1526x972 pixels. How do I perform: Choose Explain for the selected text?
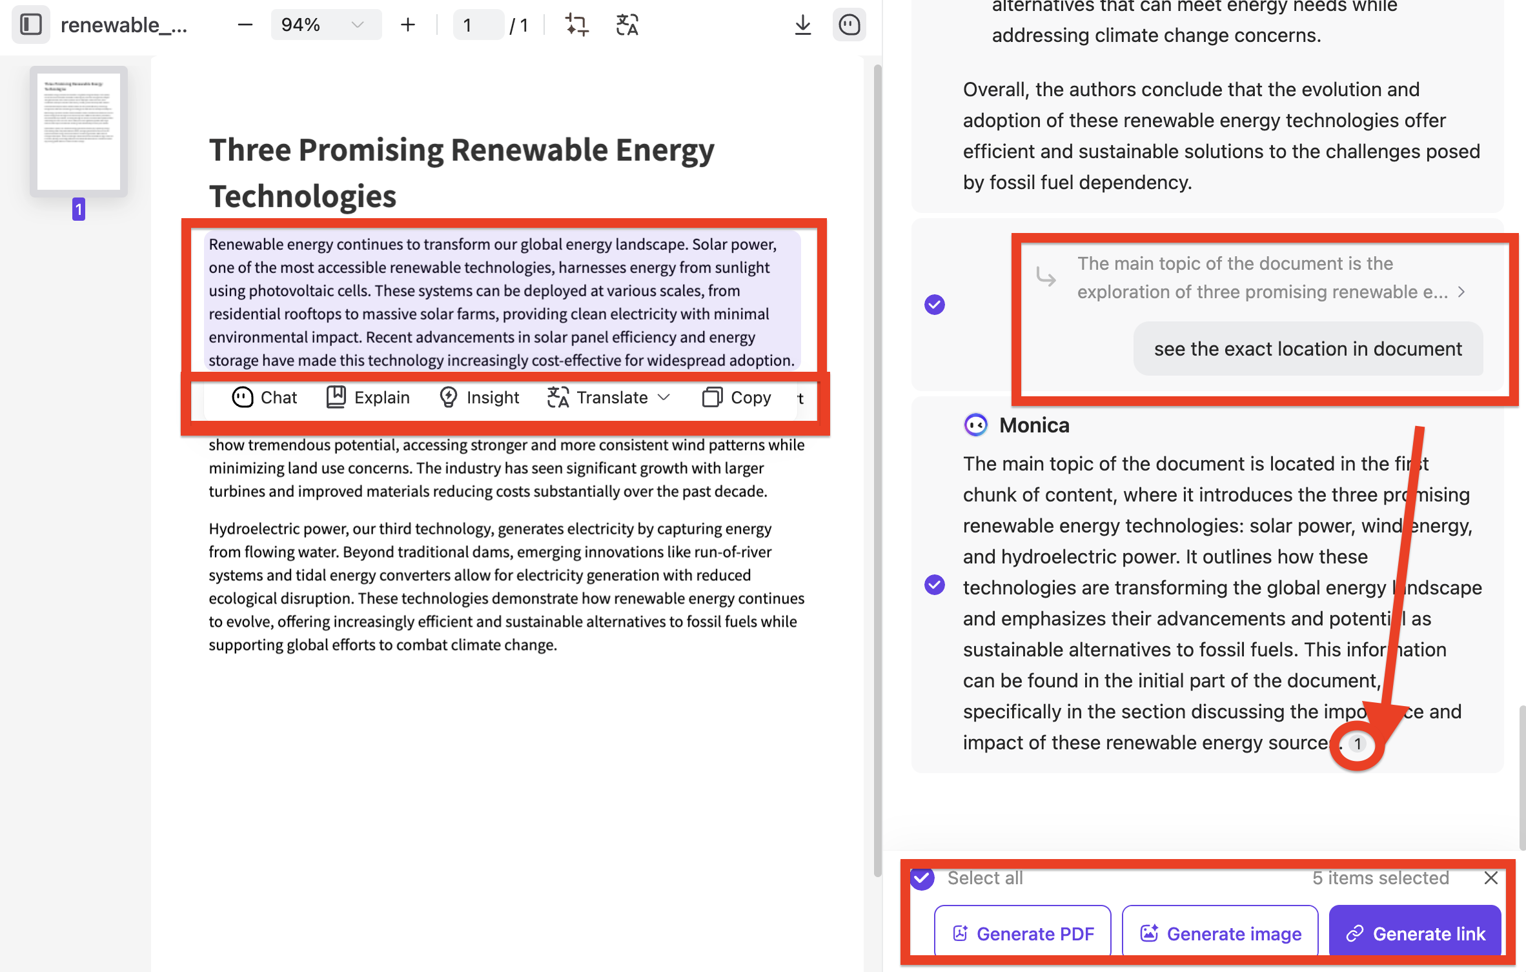(368, 398)
